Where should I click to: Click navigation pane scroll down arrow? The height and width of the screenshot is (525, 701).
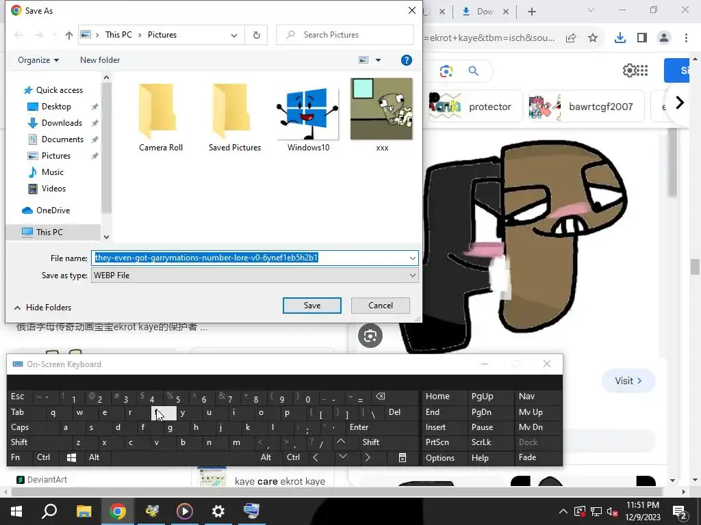pyautogui.click(x=106, y=237)
